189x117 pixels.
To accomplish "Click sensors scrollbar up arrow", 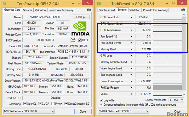I will [184, 15].
